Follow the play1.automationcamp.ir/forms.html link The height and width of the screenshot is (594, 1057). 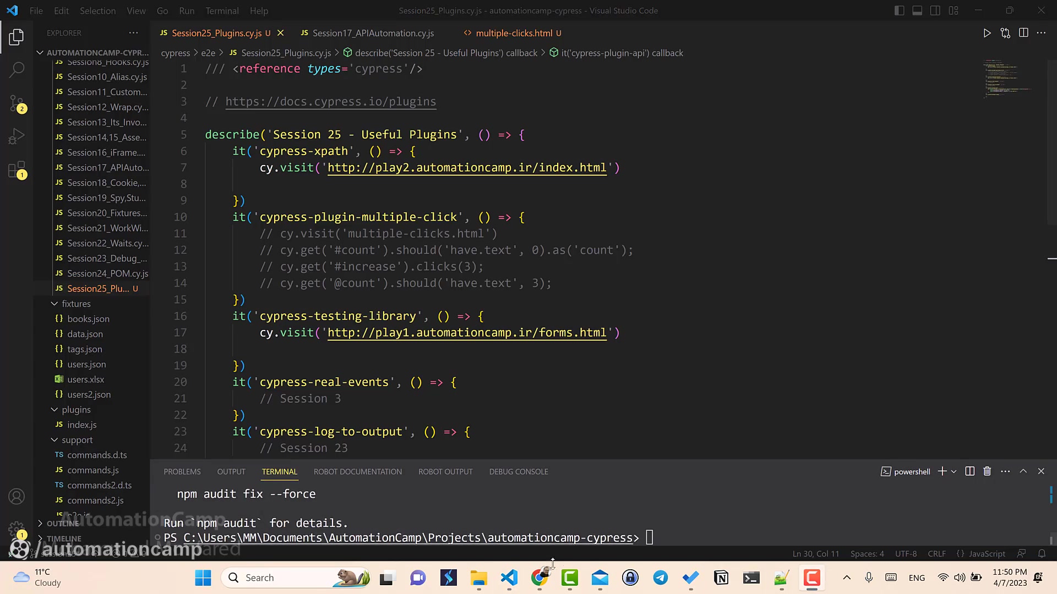[467, 333]
